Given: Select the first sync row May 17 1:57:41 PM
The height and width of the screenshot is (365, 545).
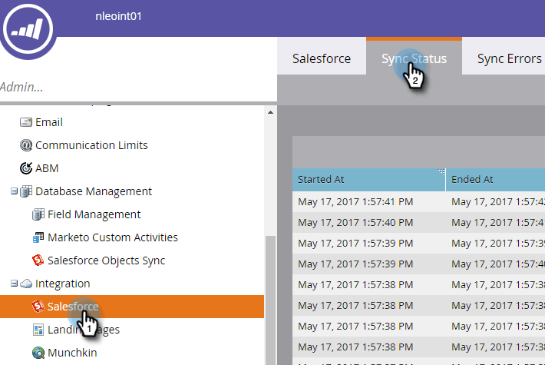Looking at the screenshot, I should click(x=418, y=202).
